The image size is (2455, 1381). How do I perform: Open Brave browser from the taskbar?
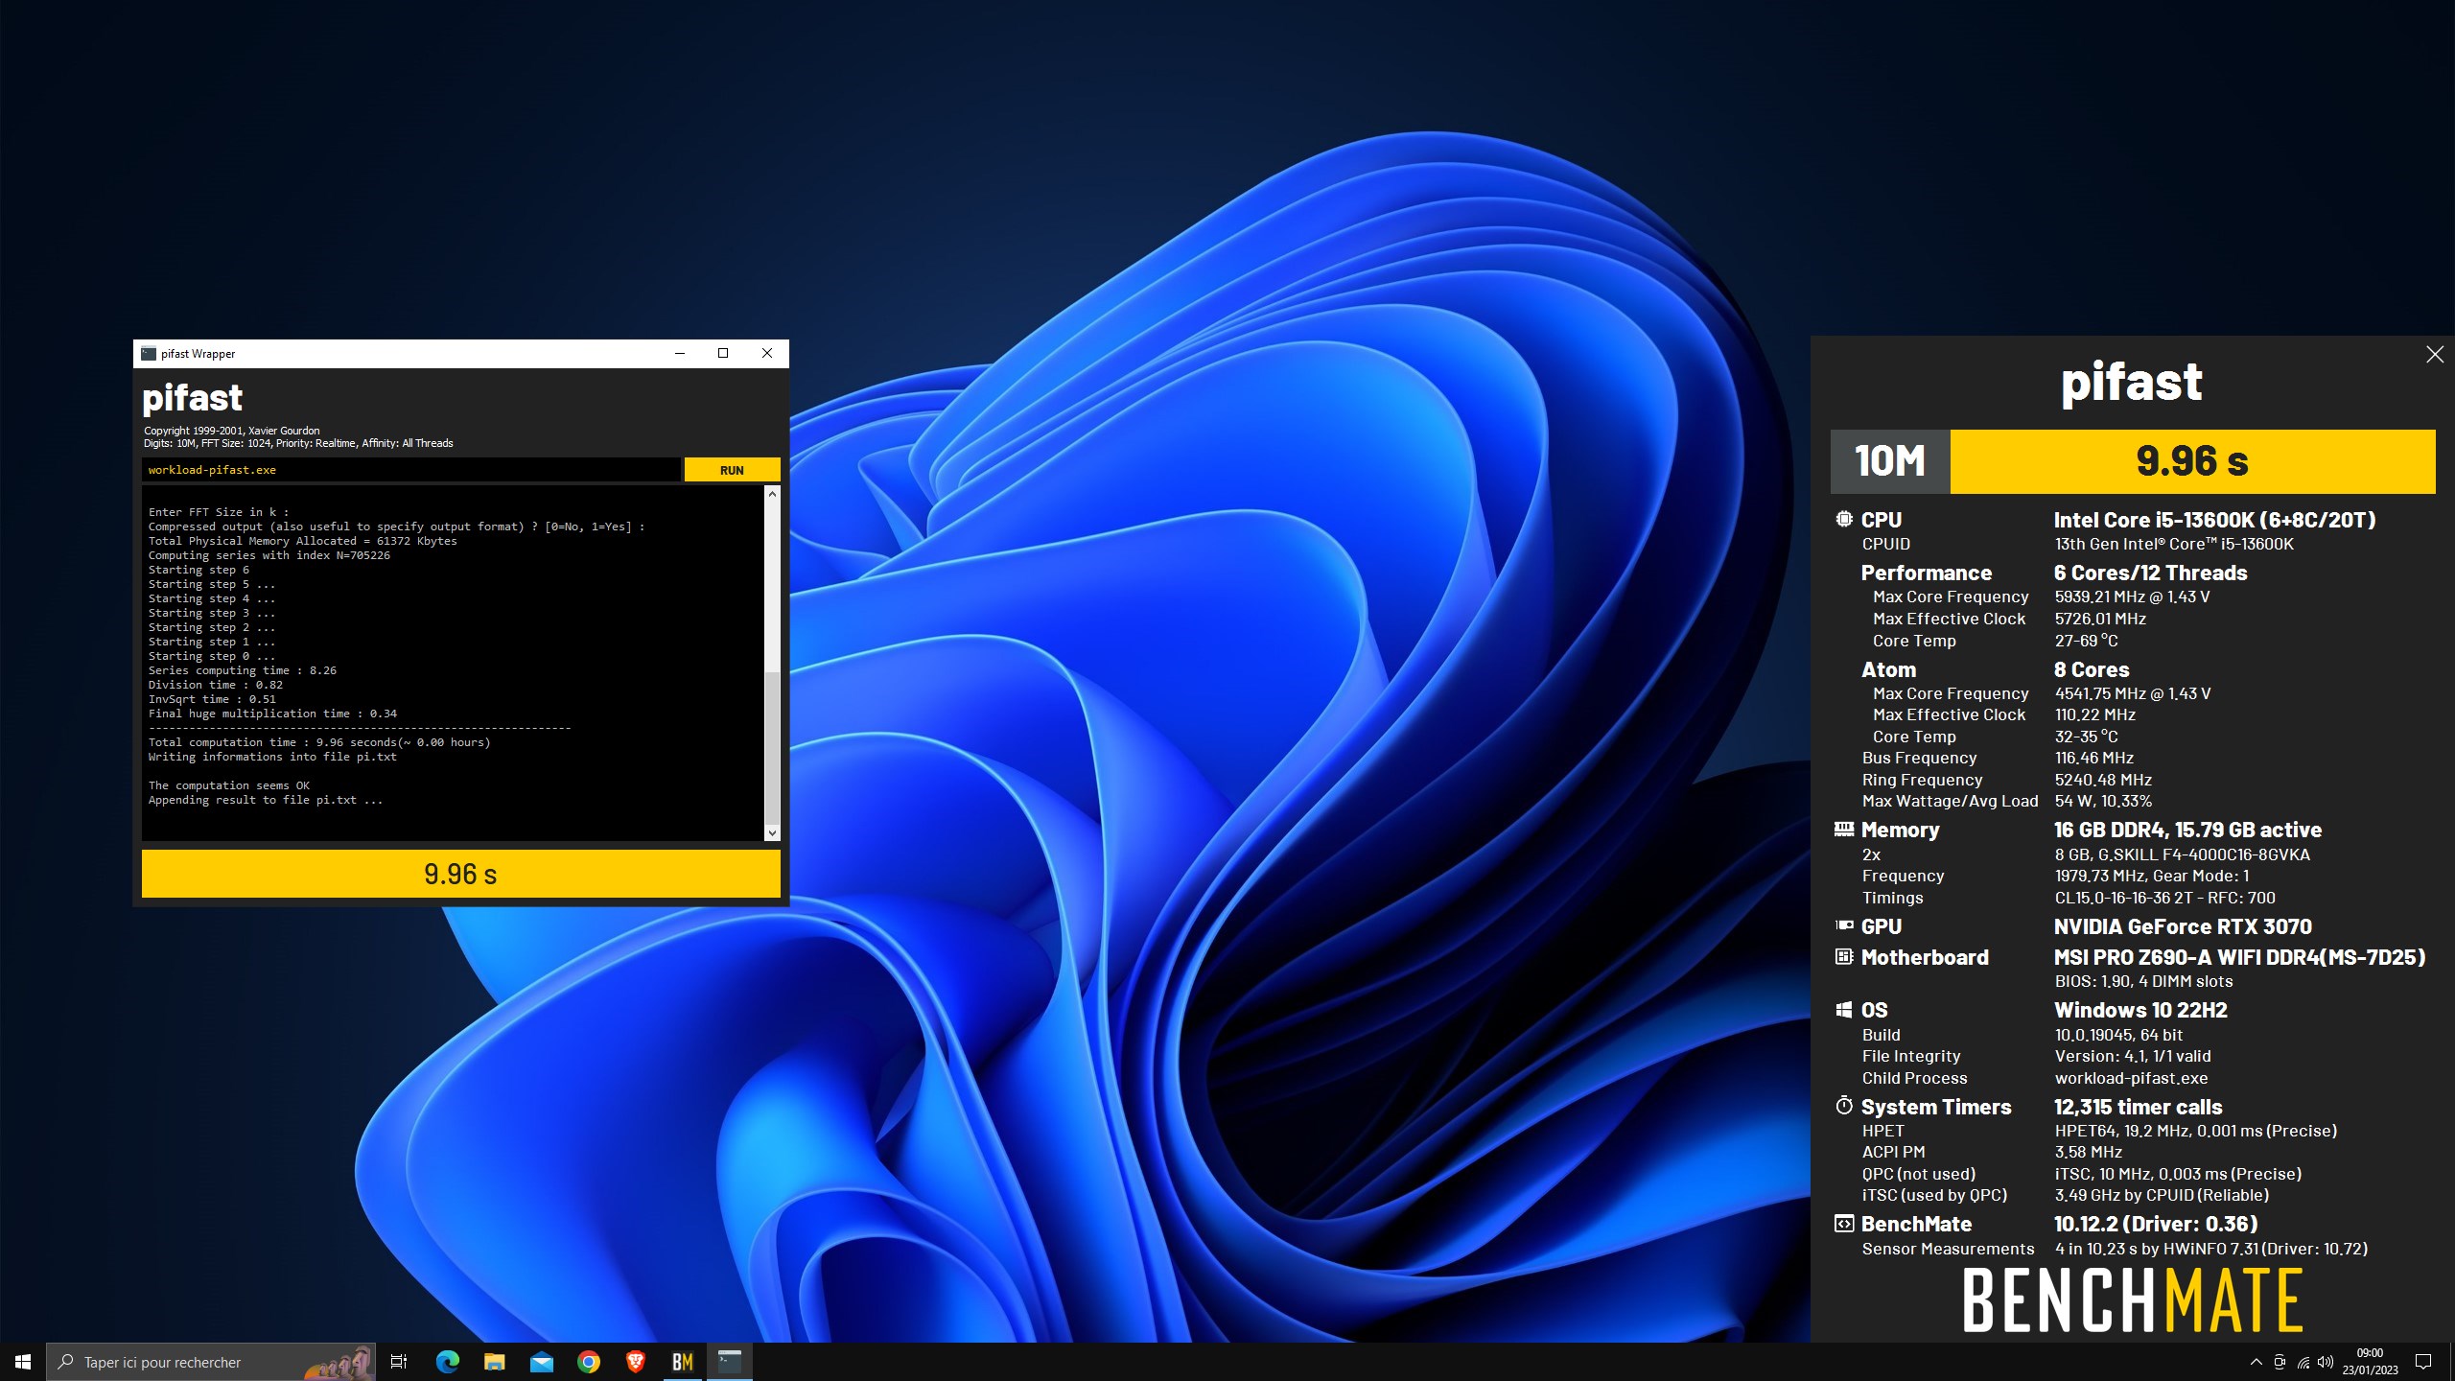[635, 1362]
